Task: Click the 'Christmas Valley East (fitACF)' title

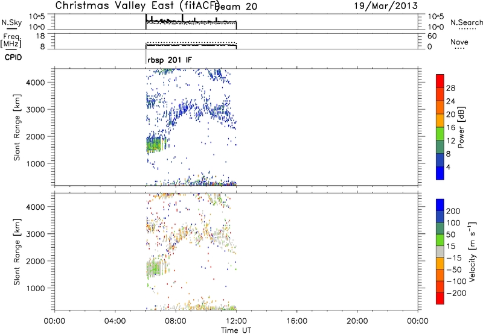Action: pyautogui.click(x=138, y=6)
